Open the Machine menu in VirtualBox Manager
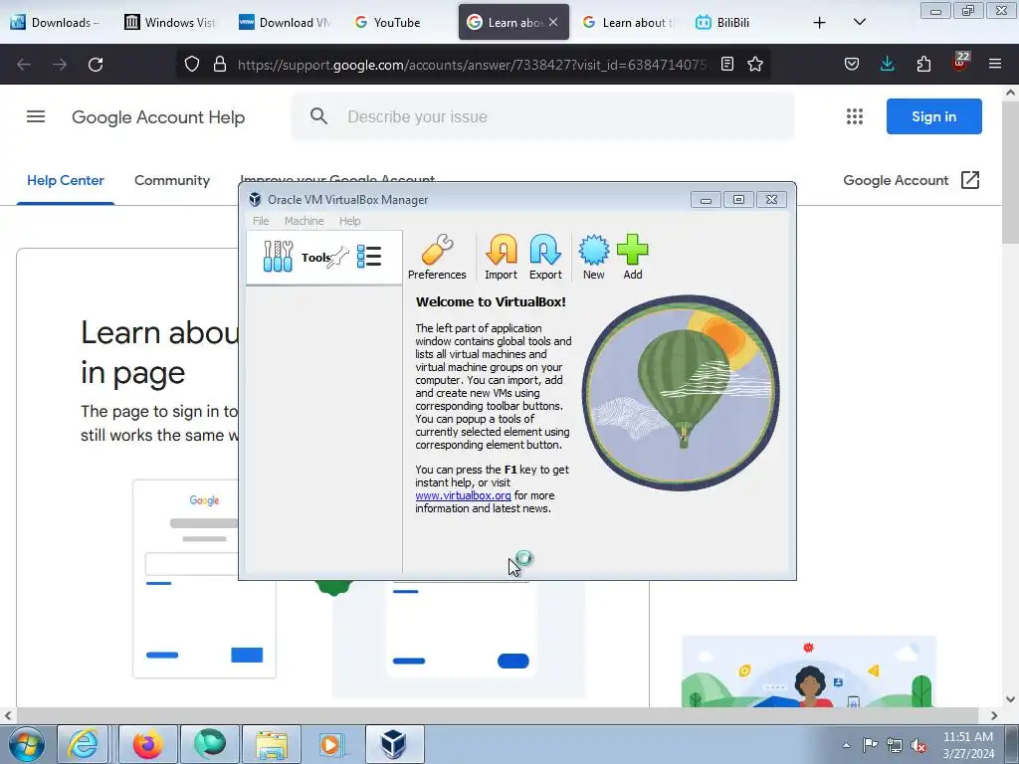This screenshot has height=764, width=1019. point(304,221)
